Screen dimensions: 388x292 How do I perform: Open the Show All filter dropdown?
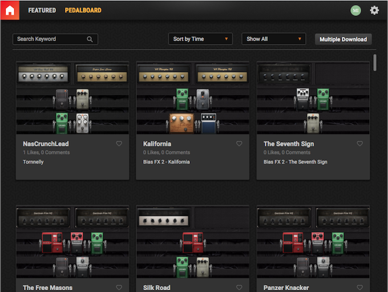pos(274,39)
